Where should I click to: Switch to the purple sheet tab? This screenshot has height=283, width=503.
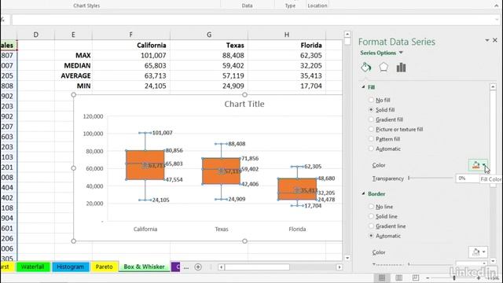(x=176, y=266)
